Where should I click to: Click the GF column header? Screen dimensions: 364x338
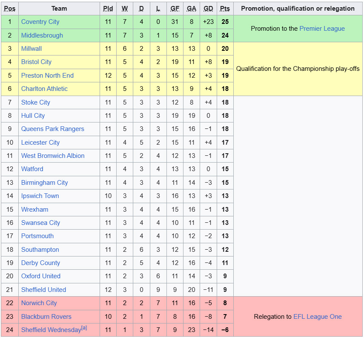pos(175,9)
